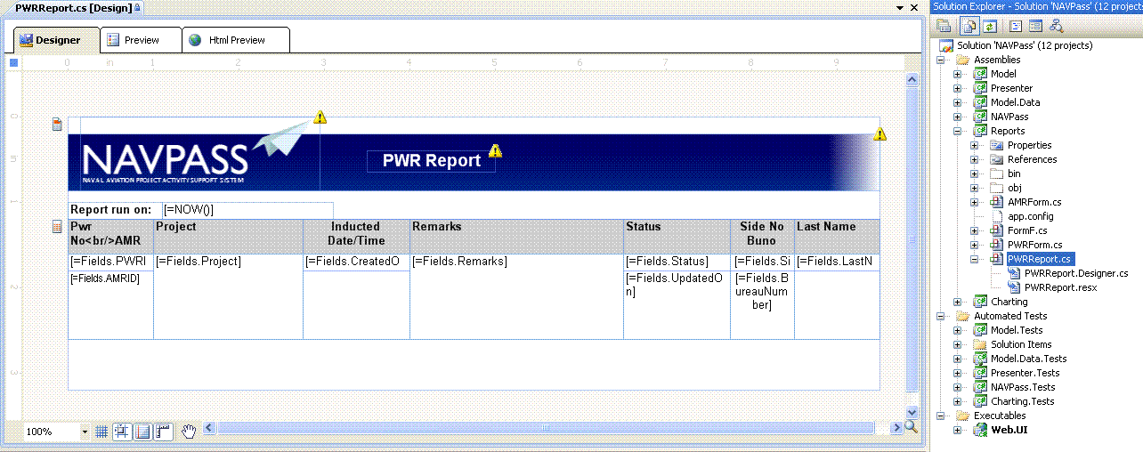The height and width of the screenshot is (452, 1143).
Task: Toggle snap to grid button
Action: pos(122,432)
